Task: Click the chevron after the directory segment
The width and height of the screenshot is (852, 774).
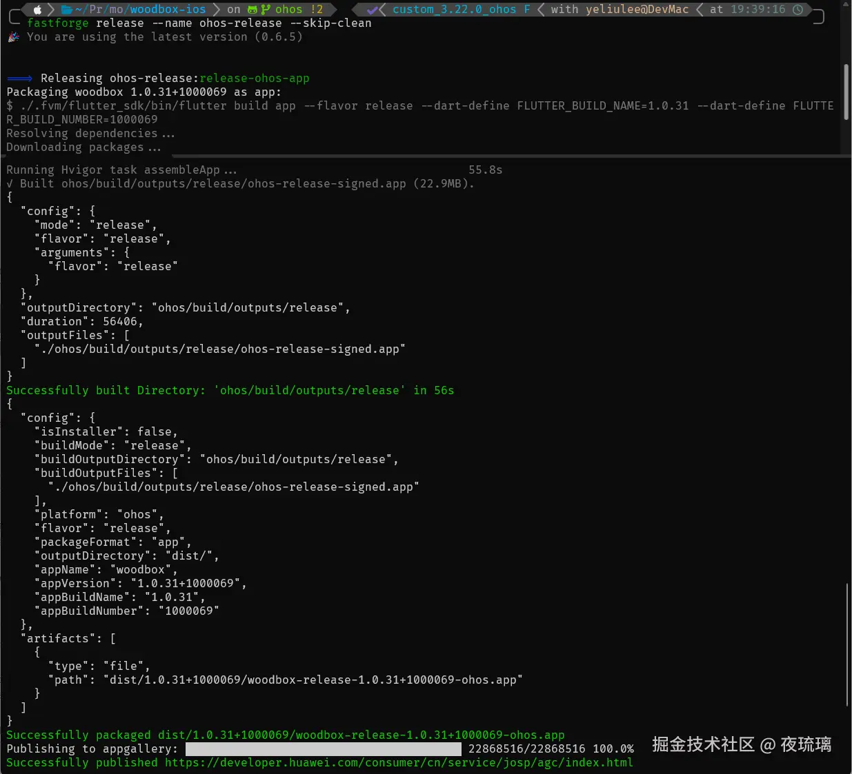Action: 217,10
